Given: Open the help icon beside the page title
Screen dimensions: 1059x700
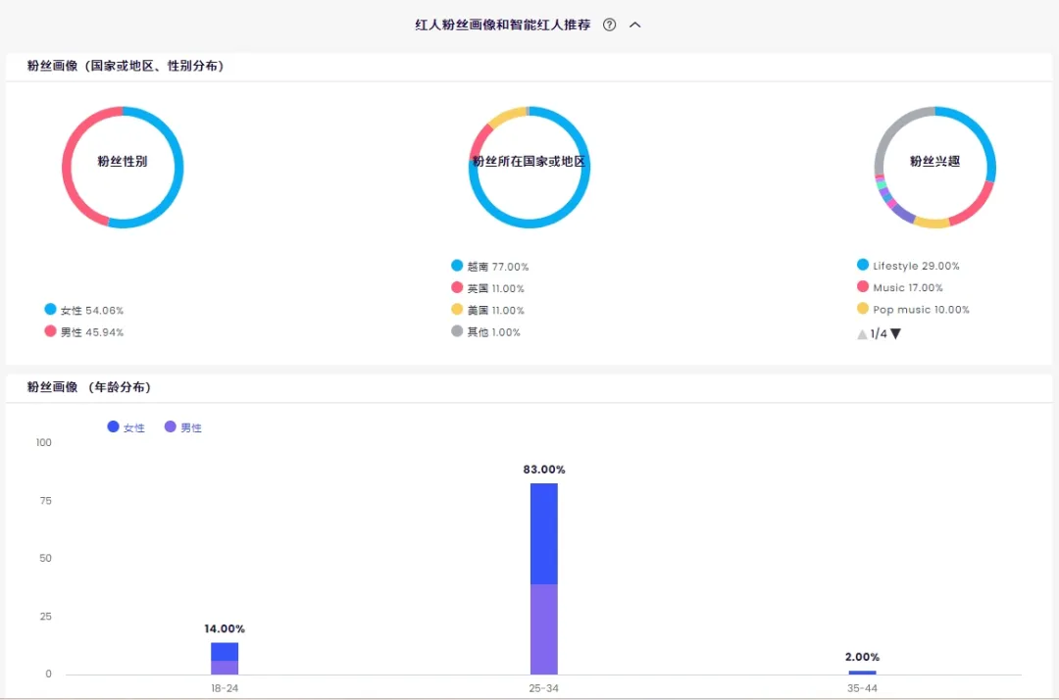Looking at the screenshot, I should pyautogui.click(x=609, y=25).
